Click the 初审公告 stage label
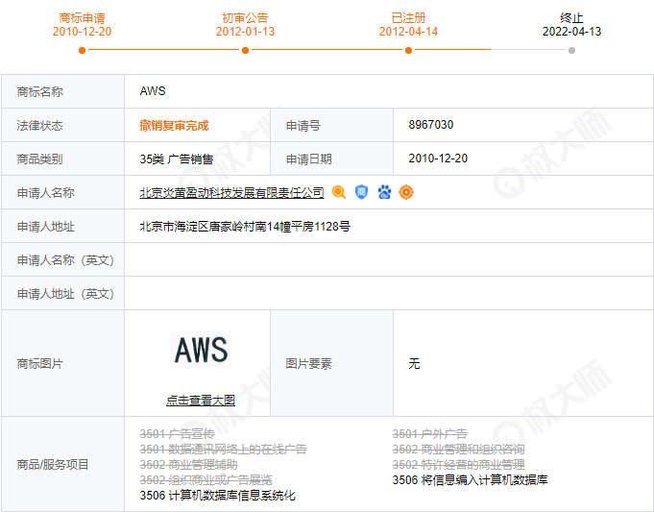Image resolution: width=654 pixels, height=512 pixels. [x=245, y=18]
